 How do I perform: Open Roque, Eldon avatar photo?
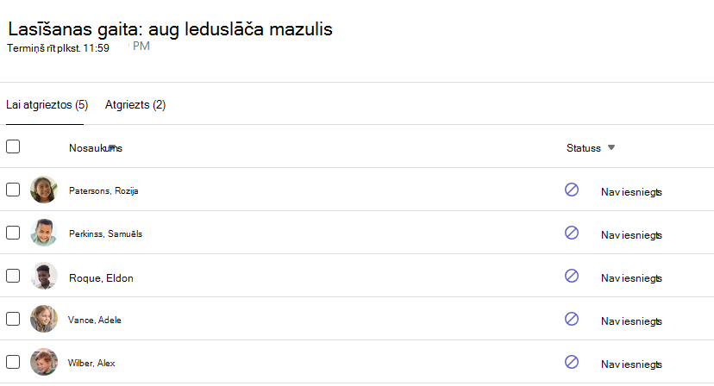44,276
